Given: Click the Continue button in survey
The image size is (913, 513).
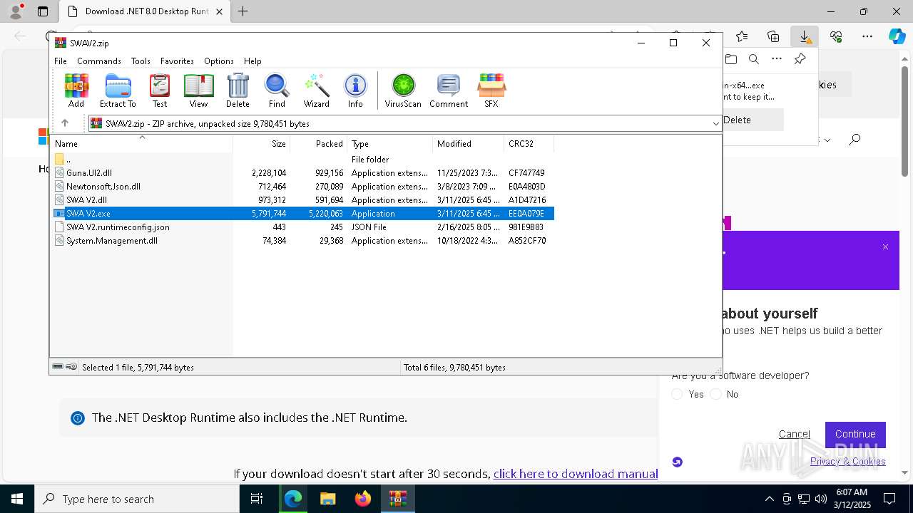Looking at the screenshot, I should 855,434.
